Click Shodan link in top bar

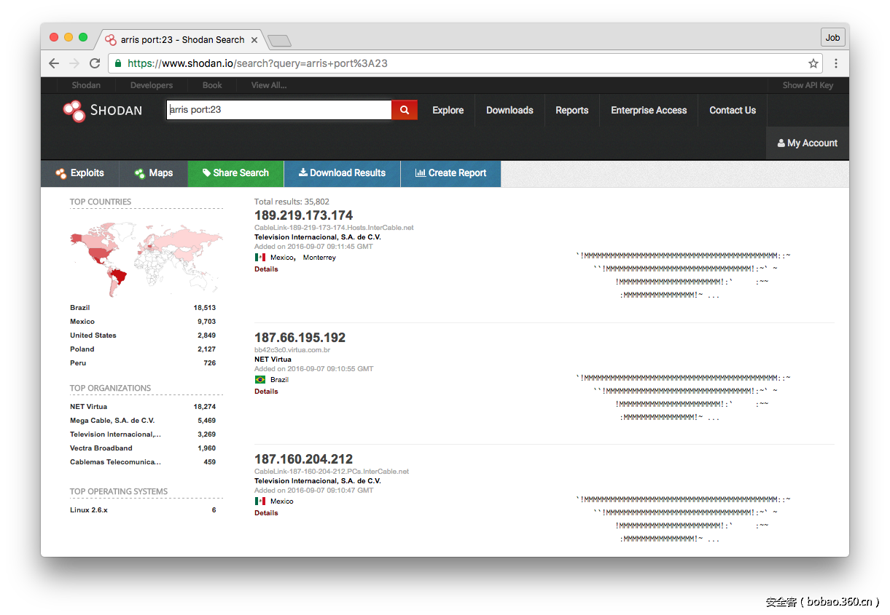[x=86, y=85]
